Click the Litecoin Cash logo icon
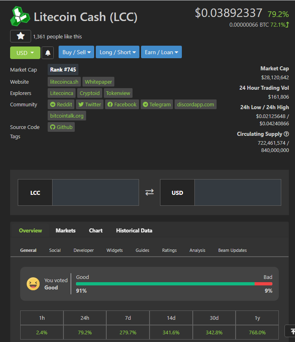The image size is (295, 342). (20, 16)
